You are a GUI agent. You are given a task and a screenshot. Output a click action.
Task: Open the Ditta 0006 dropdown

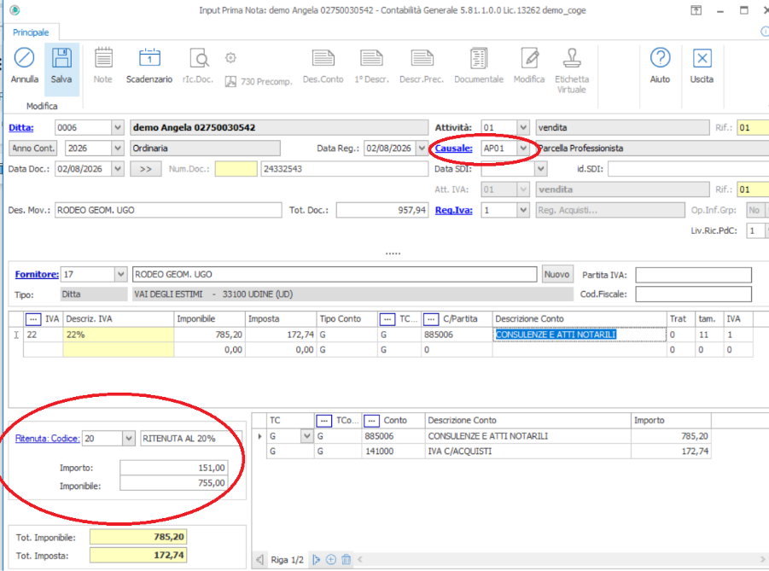(118, 127)
